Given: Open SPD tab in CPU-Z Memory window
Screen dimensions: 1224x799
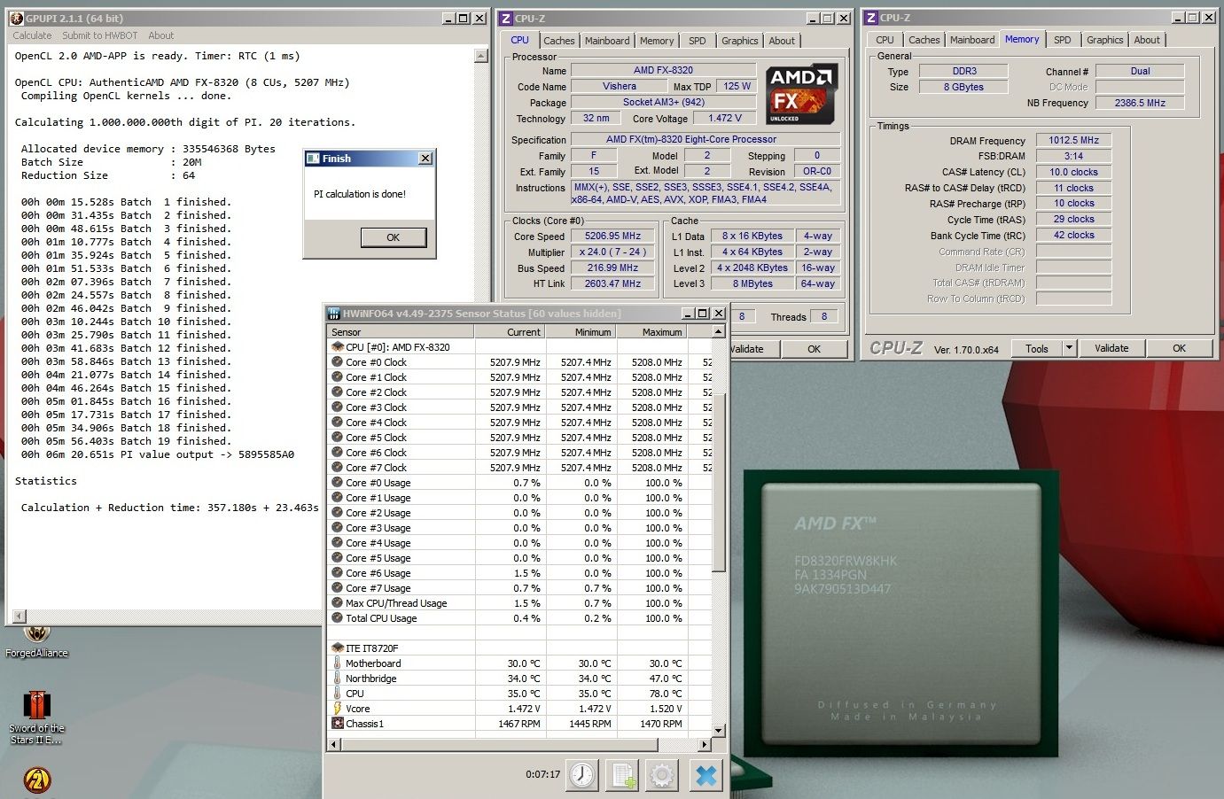Looking at the screenshot, I should click(x=1063, y=40).
